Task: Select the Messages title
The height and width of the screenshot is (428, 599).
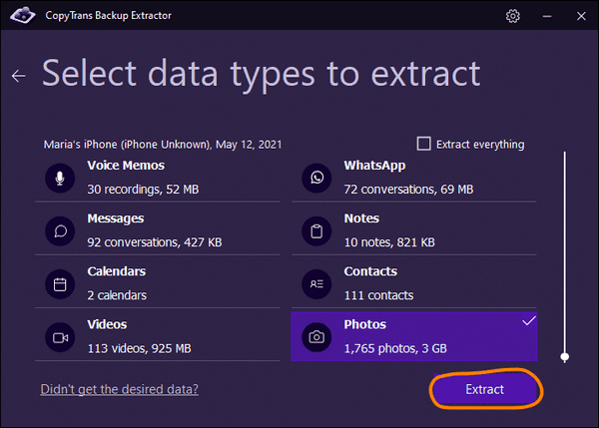Action: click(116, 218)
